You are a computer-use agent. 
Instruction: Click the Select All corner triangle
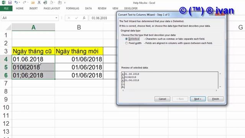click(8, 28)
